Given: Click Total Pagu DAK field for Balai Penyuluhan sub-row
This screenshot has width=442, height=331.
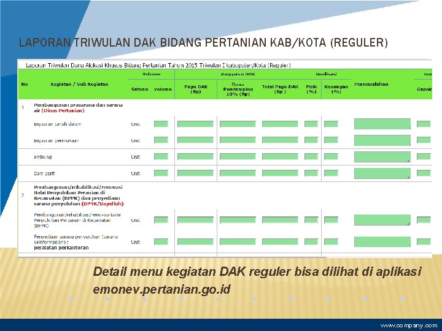Looking at the screenshot, I should [x=280, y=220].
